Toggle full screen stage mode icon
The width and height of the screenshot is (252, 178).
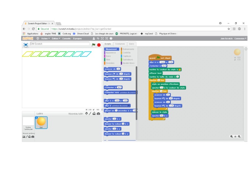coord(26,45)
